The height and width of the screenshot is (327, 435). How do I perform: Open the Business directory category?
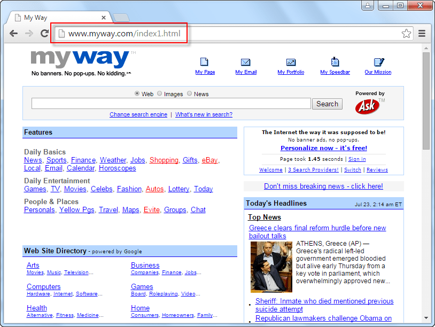click(145, 265)
